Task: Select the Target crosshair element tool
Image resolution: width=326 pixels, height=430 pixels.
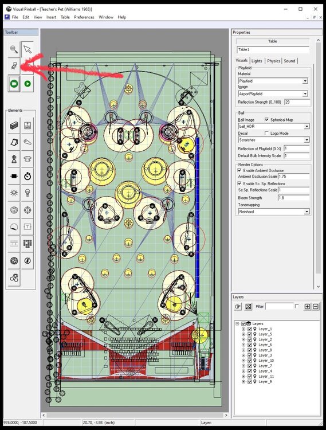Action: (x=28, y=210)
